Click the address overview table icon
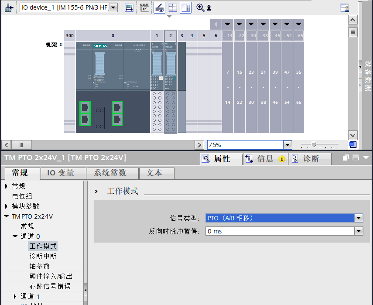This screenshot has height=305, width=373. (129, 7)
